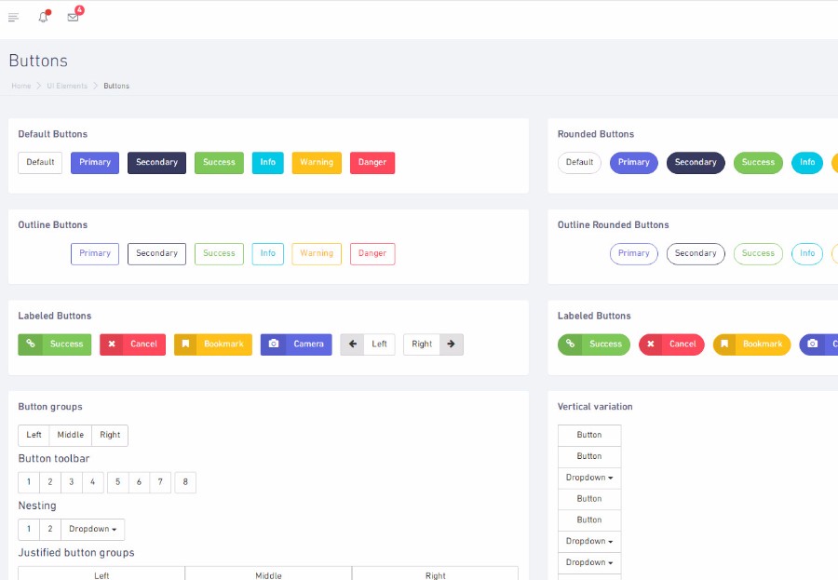Image resolution: width=838 pixels, height=580 pixels.
Task: Expand the last visible Dropdown in Vertical variation
Action: (589, 563)
